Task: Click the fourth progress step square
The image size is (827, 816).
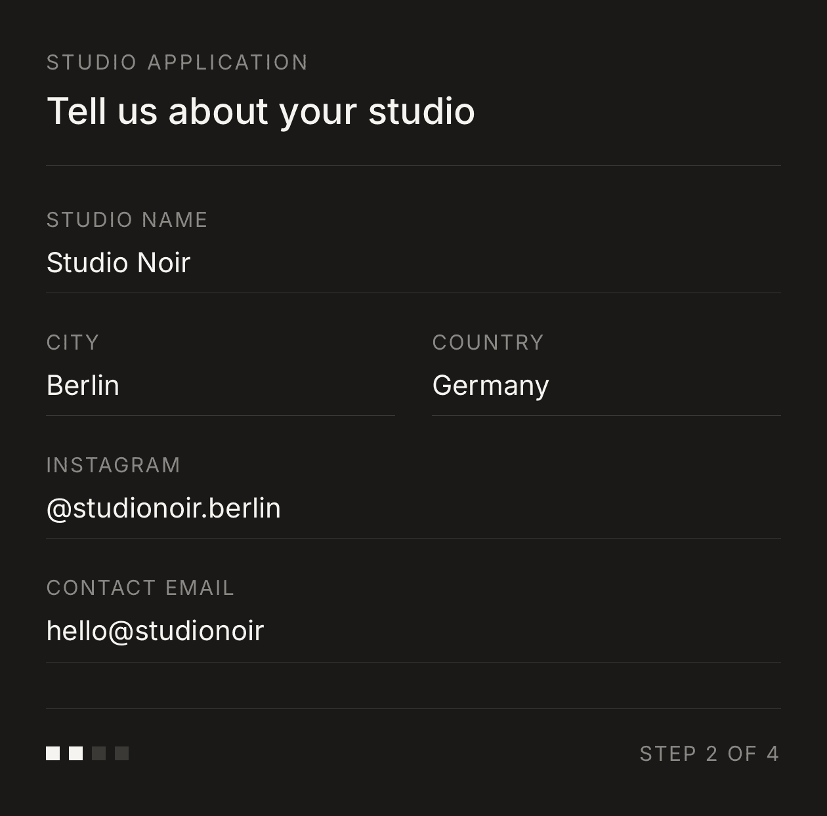Action: [x=123, y=753]
